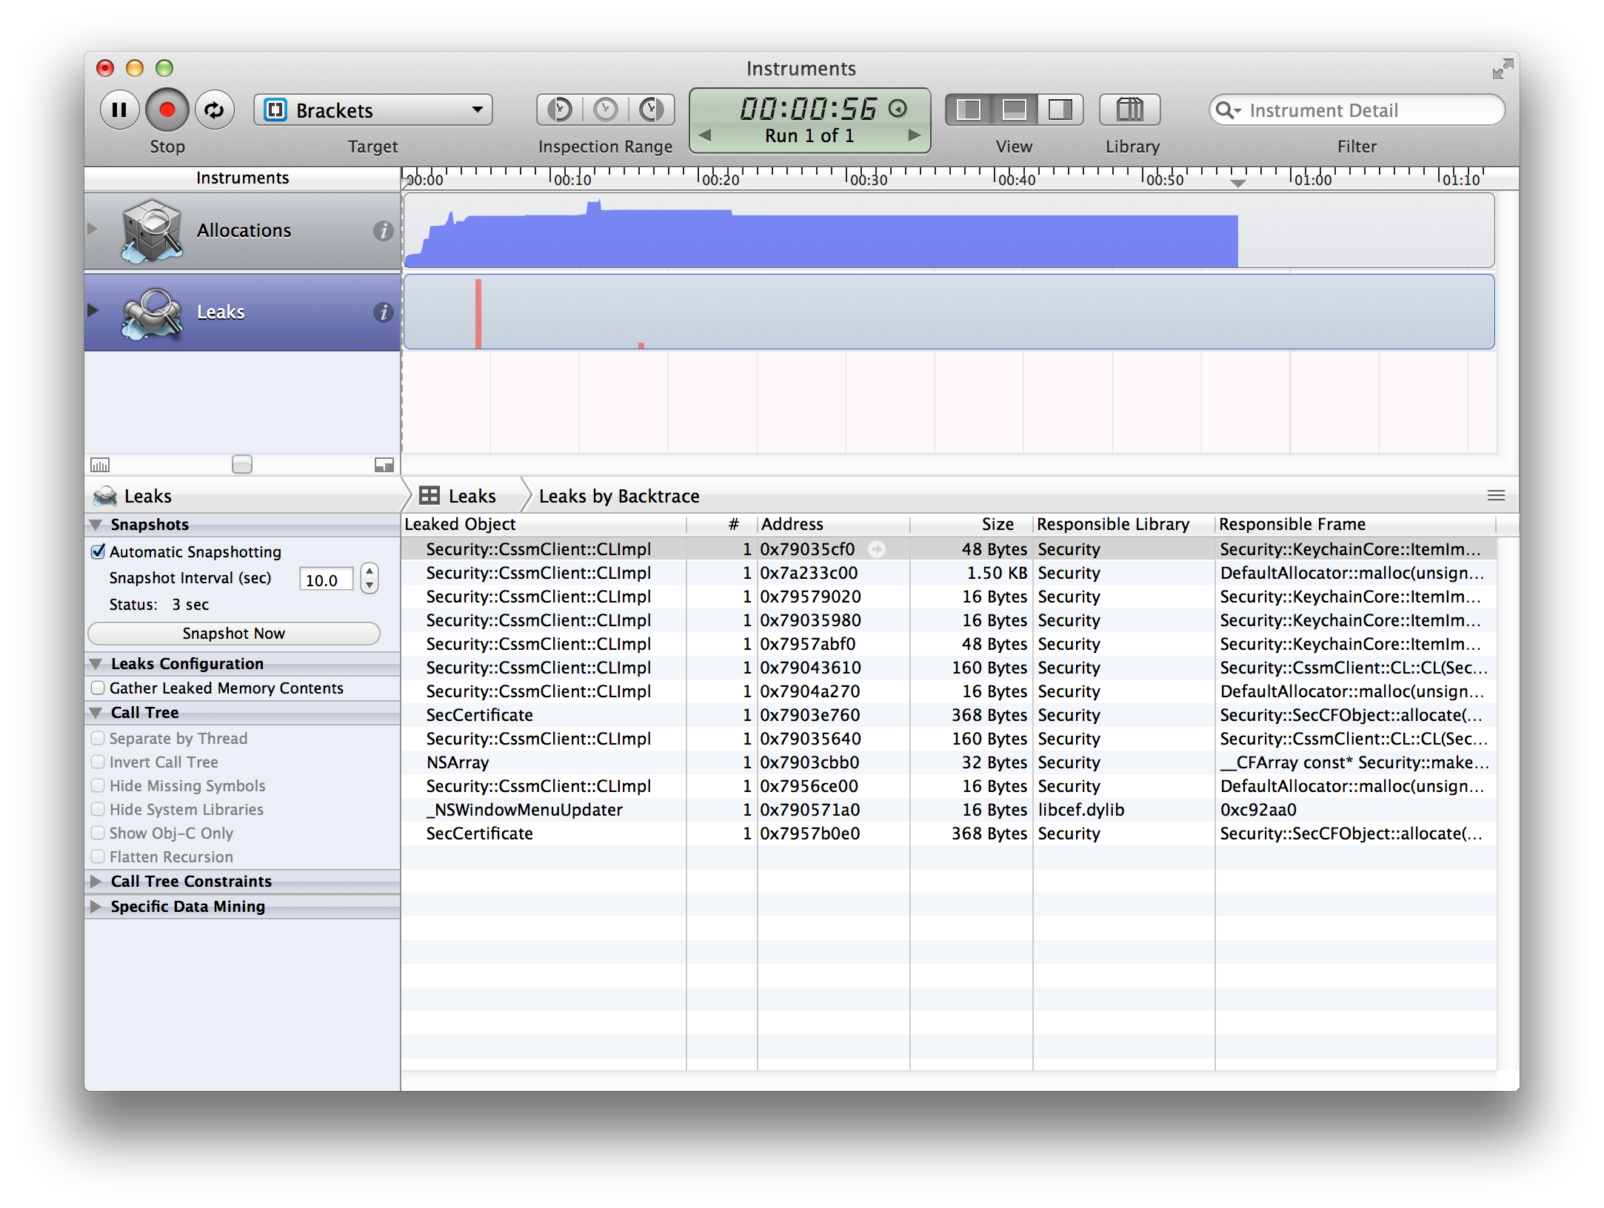
Task: Adjust the track scale slider handle
Action: pos(242,464)
